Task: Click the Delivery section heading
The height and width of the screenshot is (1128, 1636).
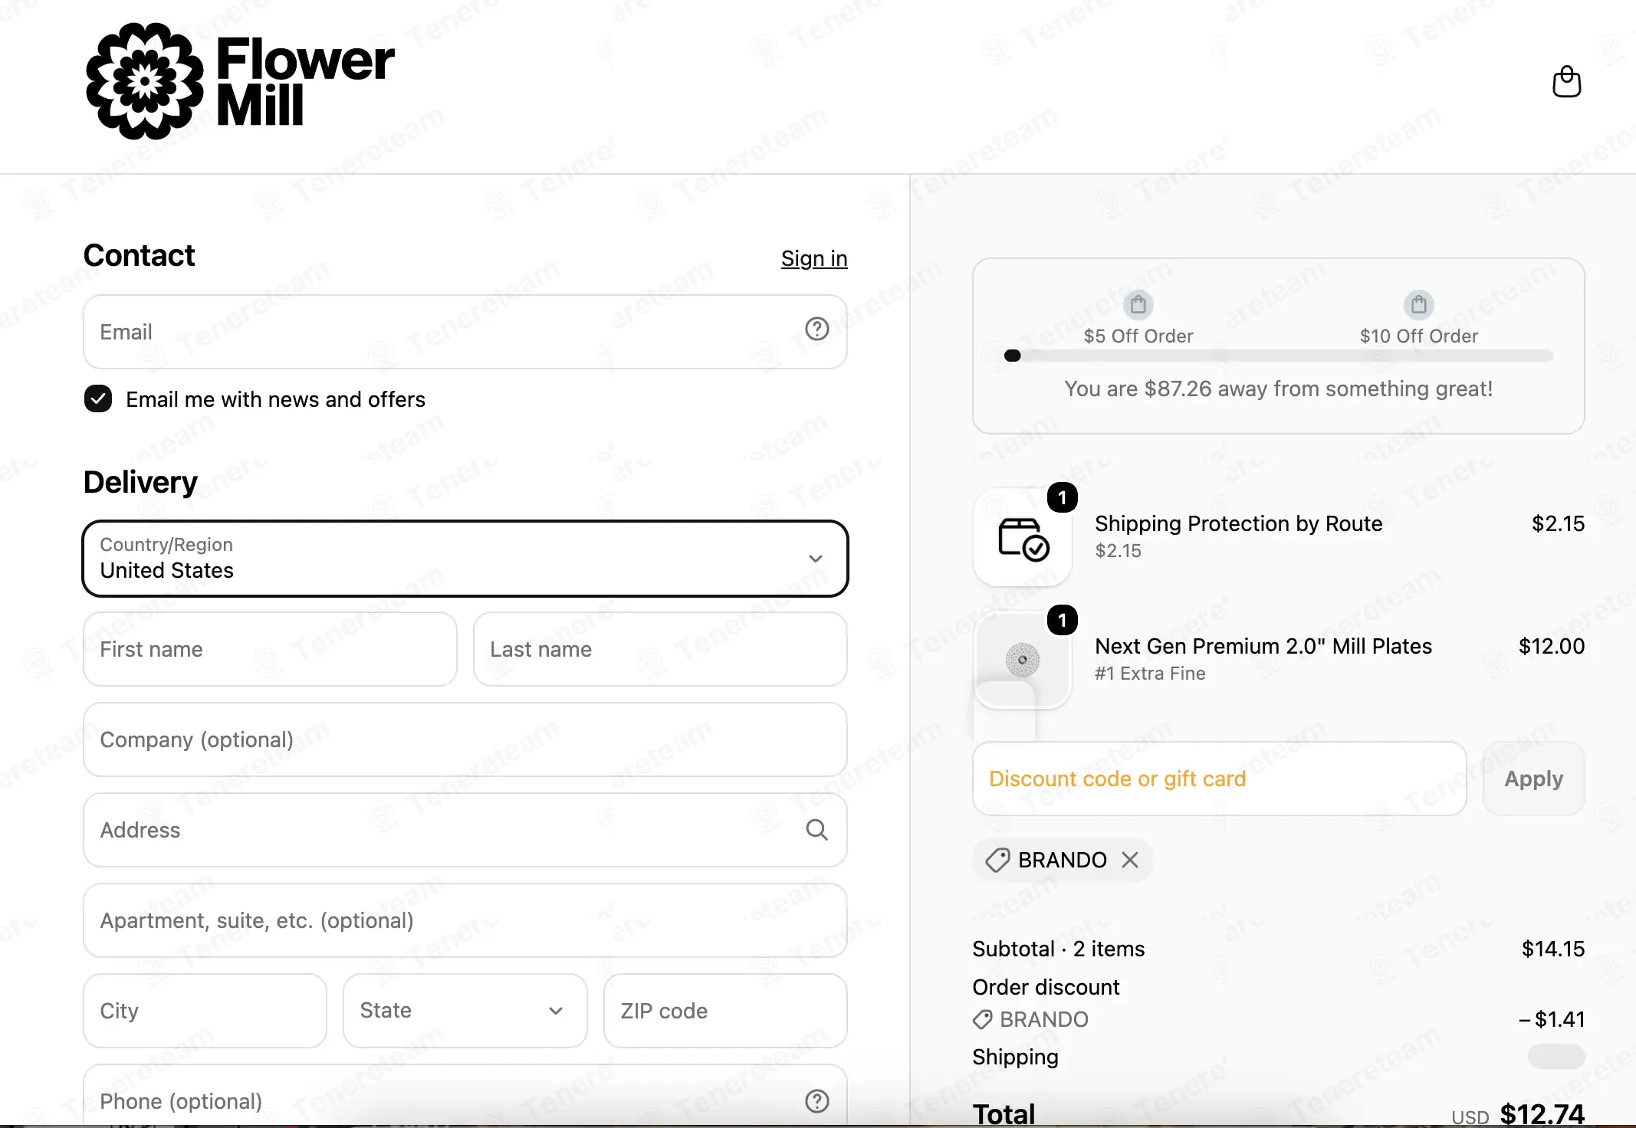Action: coord(140,482)
